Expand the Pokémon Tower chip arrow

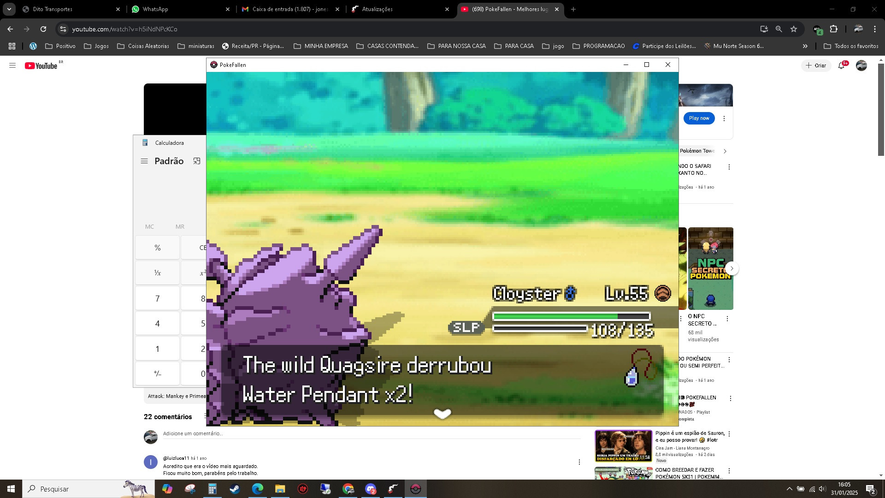point(725,151)
